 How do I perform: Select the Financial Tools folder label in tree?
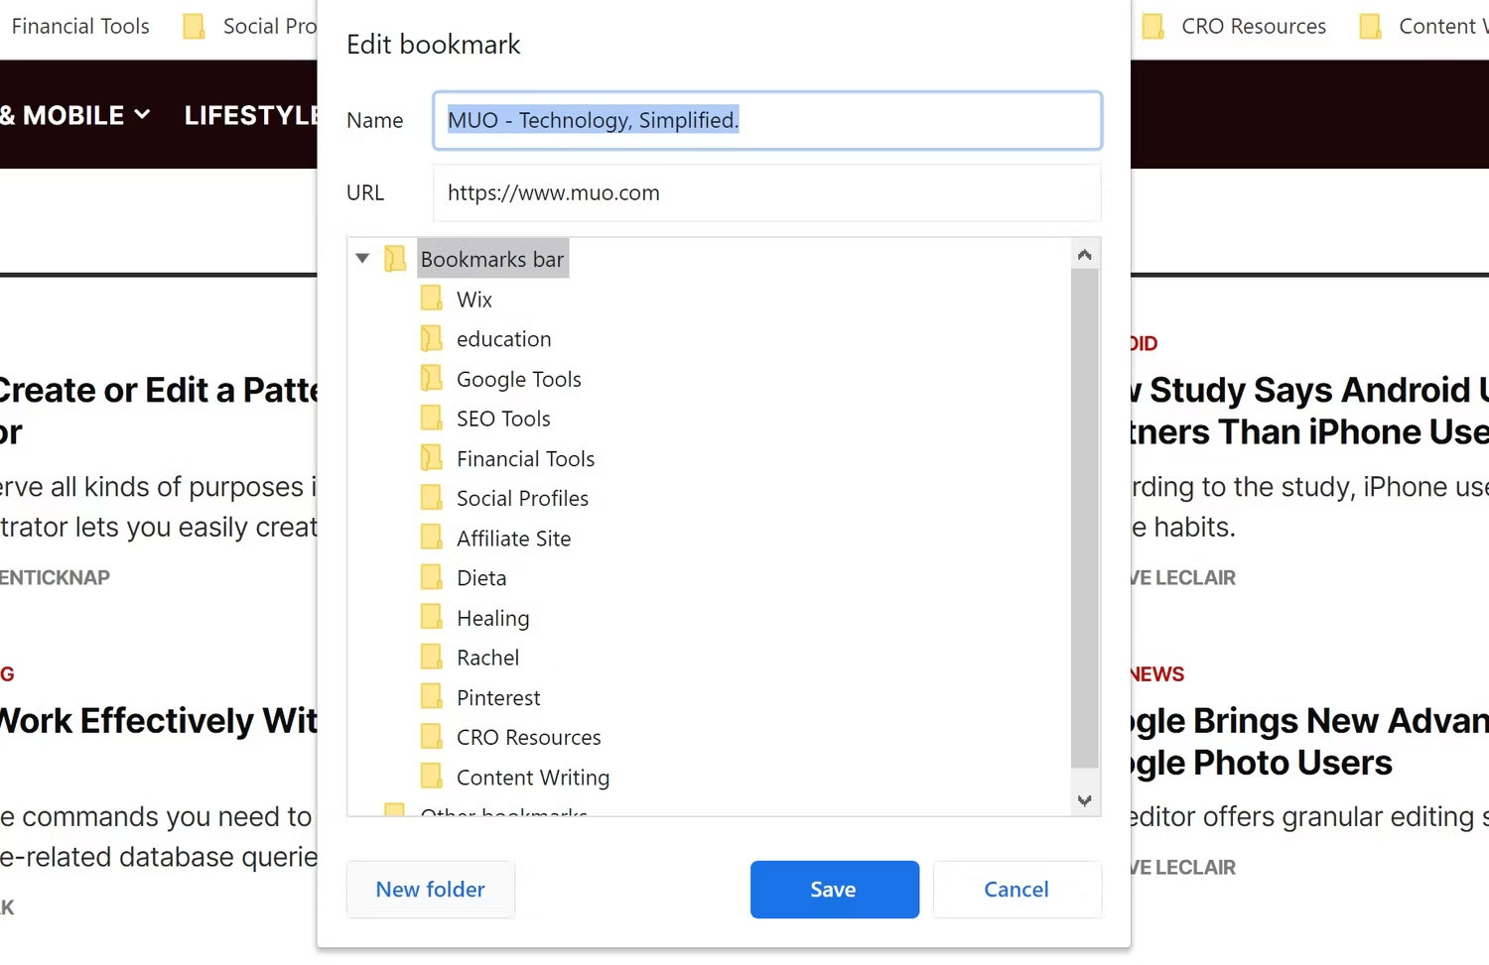(525, 458)
